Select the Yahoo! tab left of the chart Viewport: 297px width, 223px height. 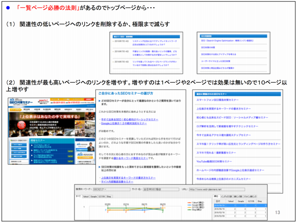click(86, 197)
